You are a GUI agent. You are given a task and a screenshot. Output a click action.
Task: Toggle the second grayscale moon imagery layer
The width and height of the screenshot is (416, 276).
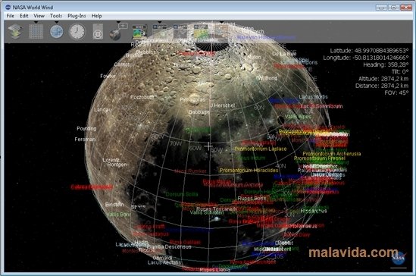(x=180, y=32)
